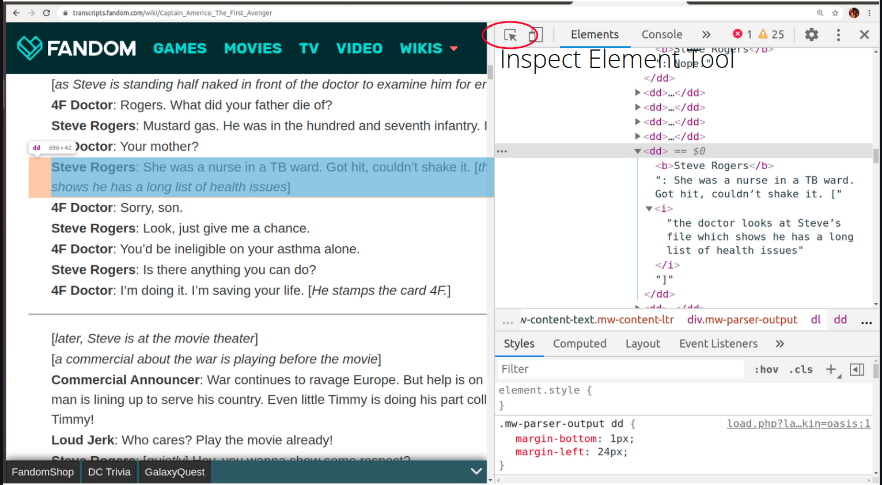The height and width of the screenshot is (485, 882).
Task: Toggle computed styles sidebar pane icon
Action: click(857, 369)
